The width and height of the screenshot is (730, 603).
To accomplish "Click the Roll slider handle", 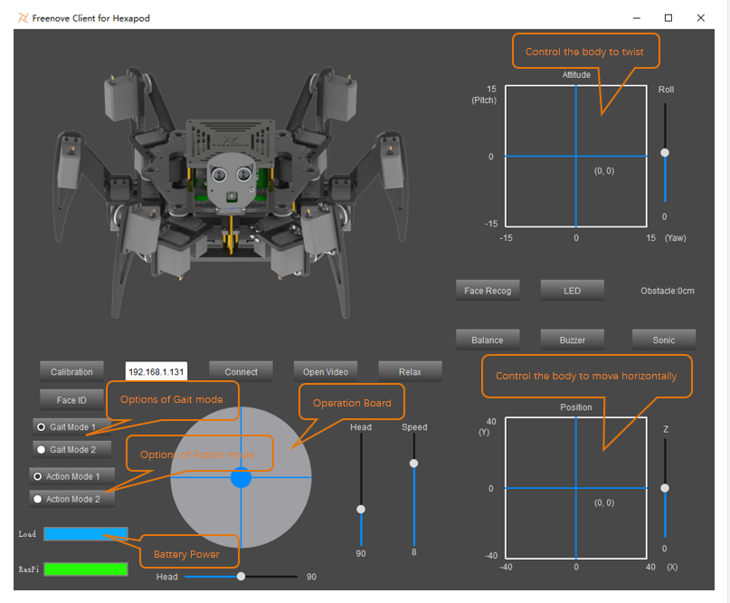I will [665, 153].
